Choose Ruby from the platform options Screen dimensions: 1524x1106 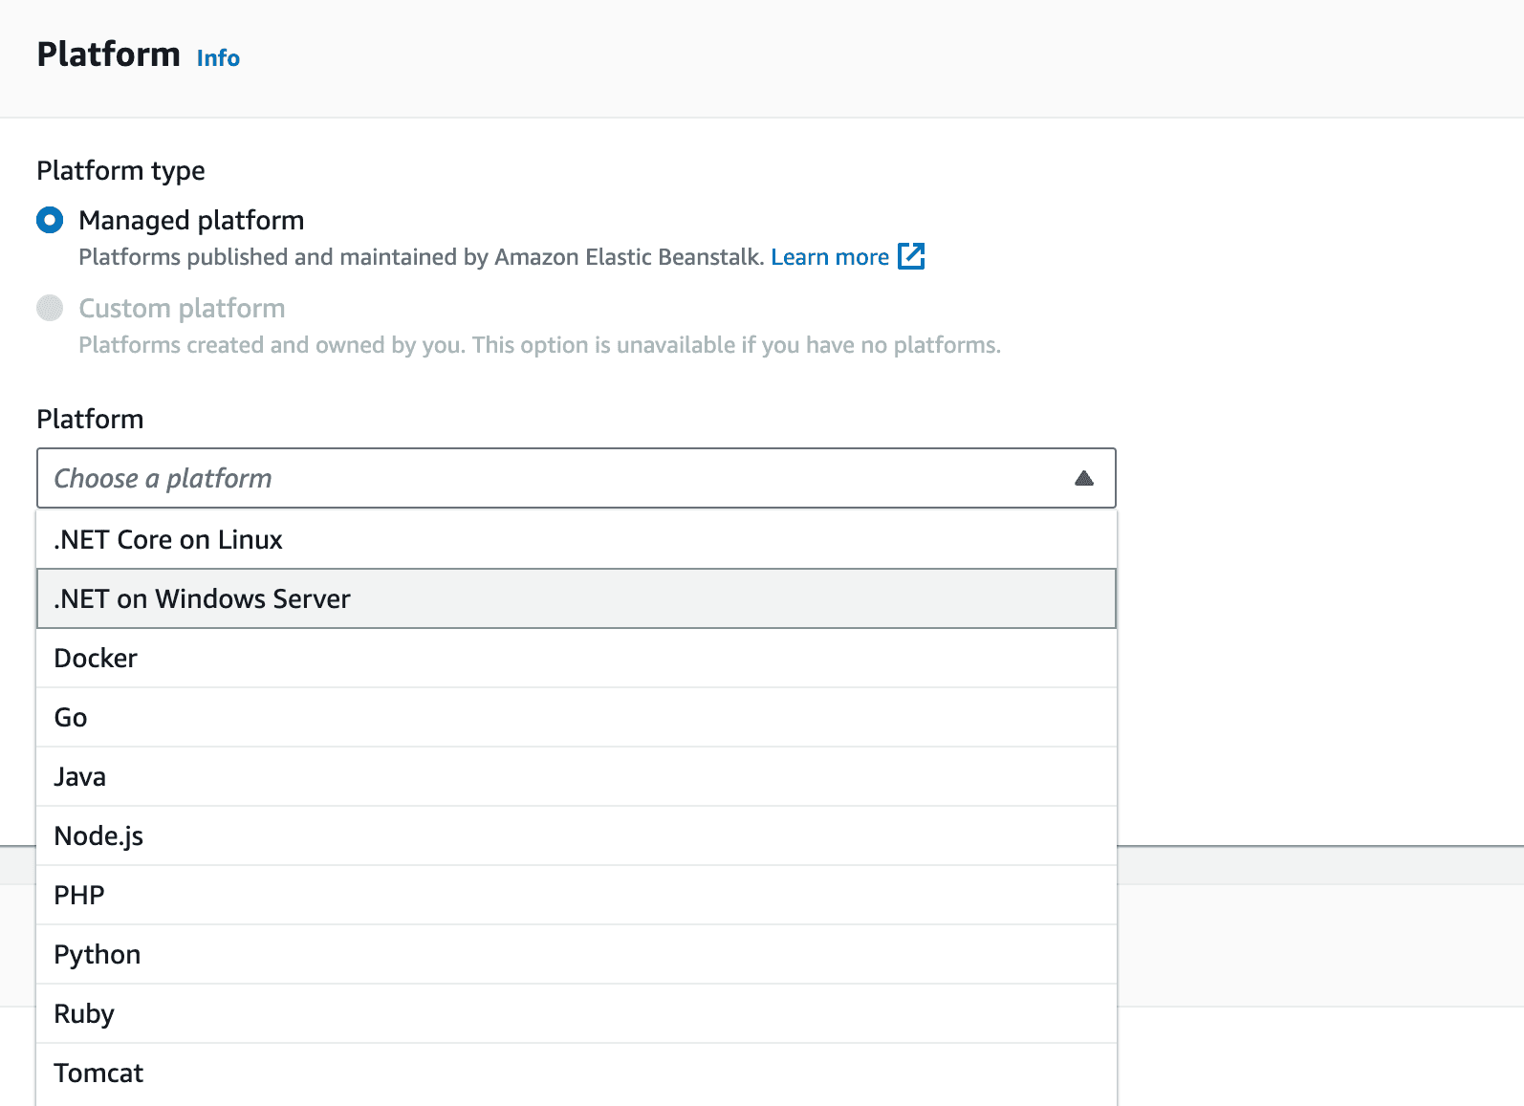pos(577,1013)
